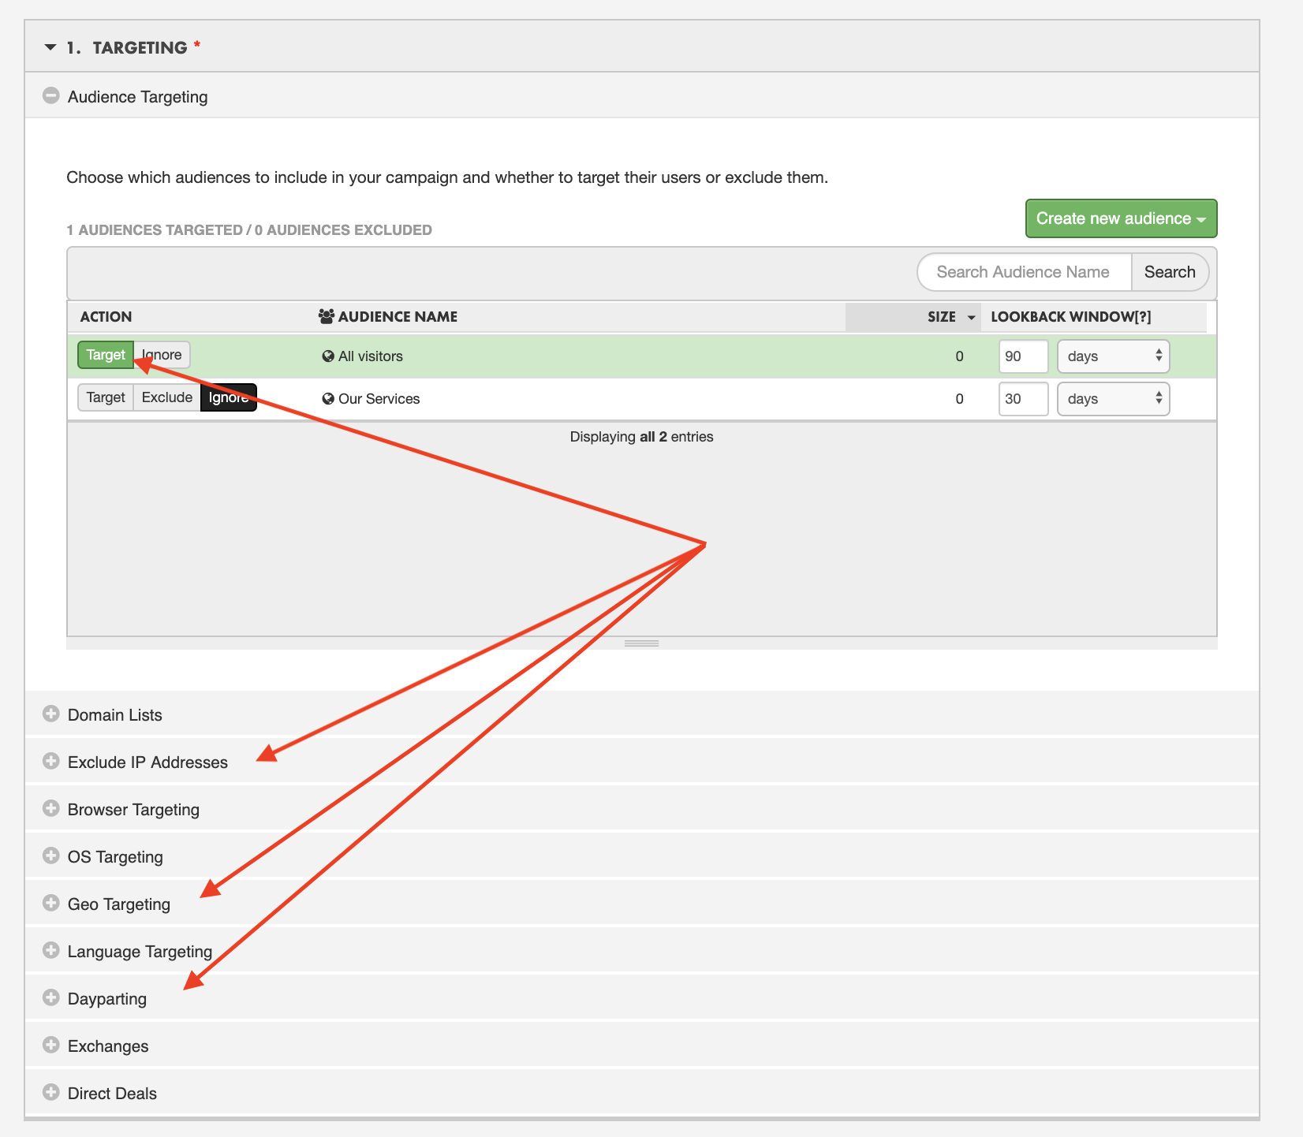
Task: Set Our Services to Exclude
Action: point(167,397)
